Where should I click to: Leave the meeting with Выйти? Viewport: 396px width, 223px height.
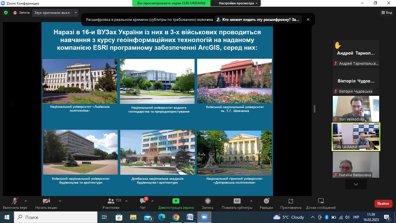[383, 204]
